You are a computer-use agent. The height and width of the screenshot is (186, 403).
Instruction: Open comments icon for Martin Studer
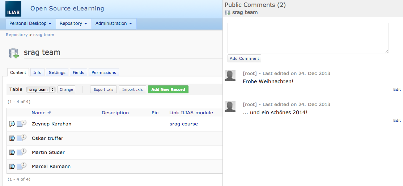click(20, 152)
